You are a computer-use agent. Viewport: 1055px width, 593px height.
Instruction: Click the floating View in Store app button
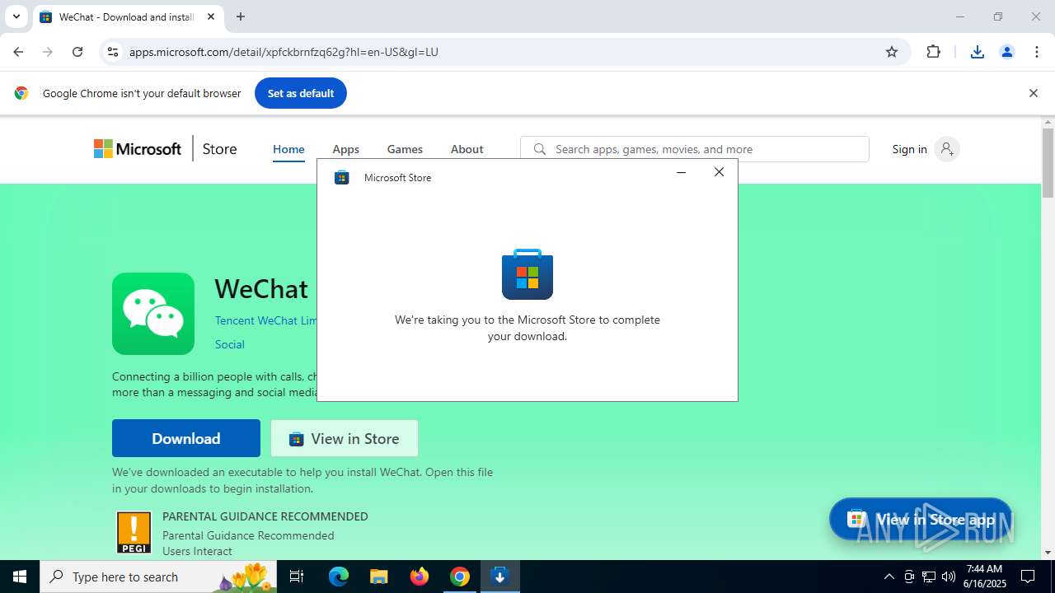point(921,519)
